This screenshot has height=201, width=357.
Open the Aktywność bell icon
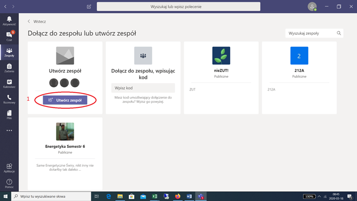tap(9, 21)
